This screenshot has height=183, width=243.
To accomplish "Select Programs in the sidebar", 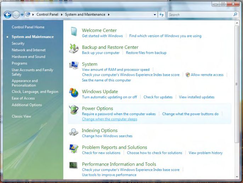I will coord(19,63).
